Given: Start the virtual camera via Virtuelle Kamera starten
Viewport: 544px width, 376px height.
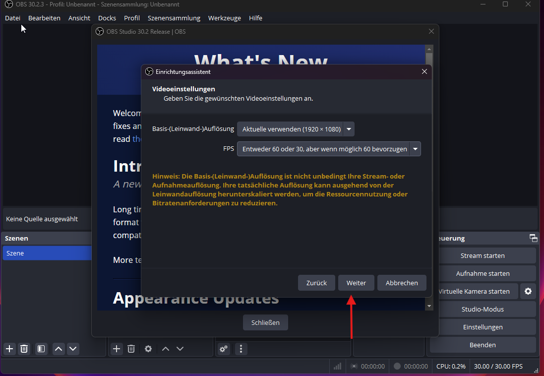Looking at the screenshot, I should tap(478, 291).
